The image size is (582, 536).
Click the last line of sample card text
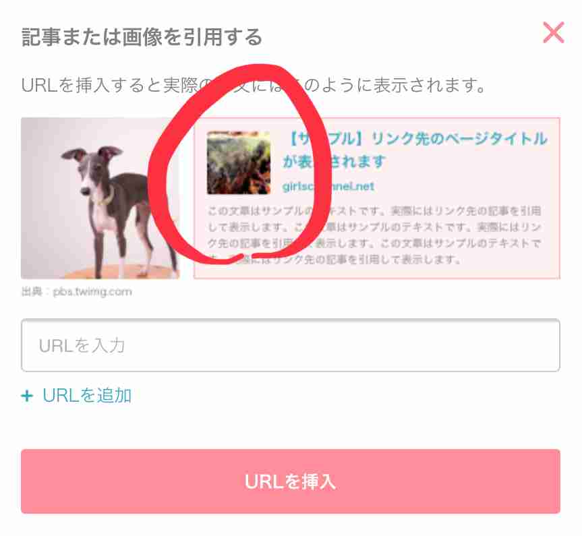[x=334, y=259]
